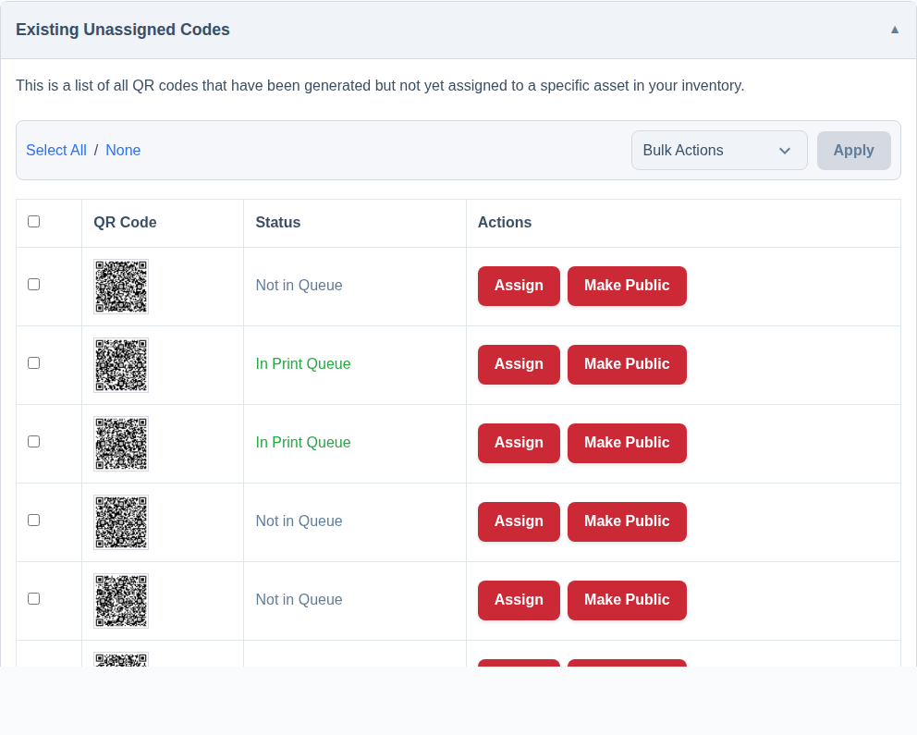Click Make Public in the fifth row
This screenshot has width=917, height=735.
627,600
